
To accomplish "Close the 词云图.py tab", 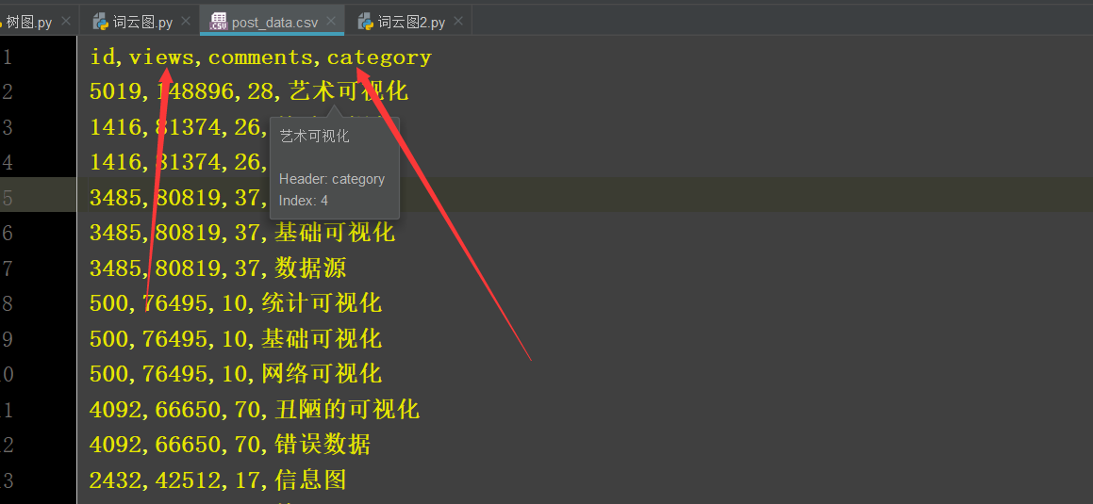I will point(186,21).
